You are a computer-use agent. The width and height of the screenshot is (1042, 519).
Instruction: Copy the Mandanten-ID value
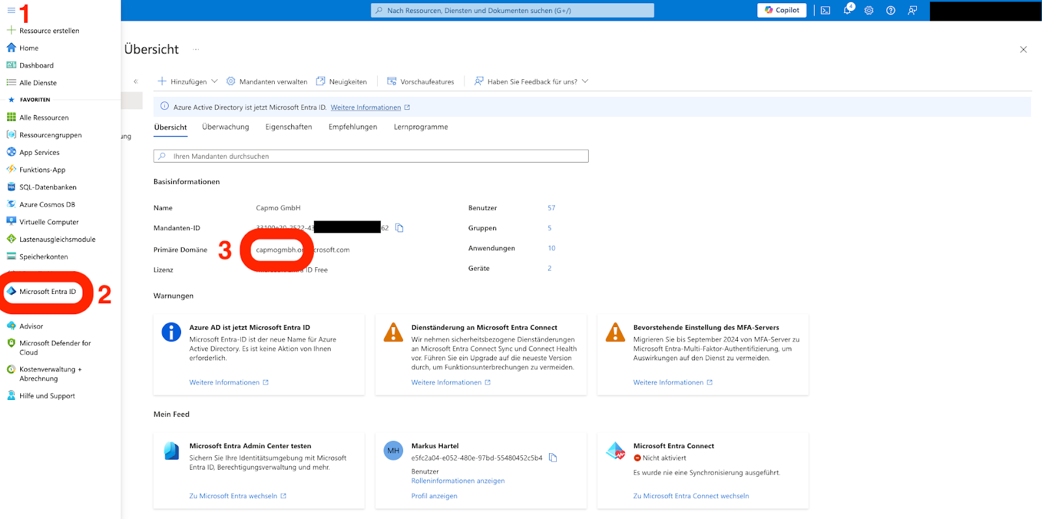pyautogui.click(x=399, y=228)
